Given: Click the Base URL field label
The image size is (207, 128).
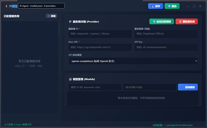Looking at the screenshot, I should [x=74, y=42].
